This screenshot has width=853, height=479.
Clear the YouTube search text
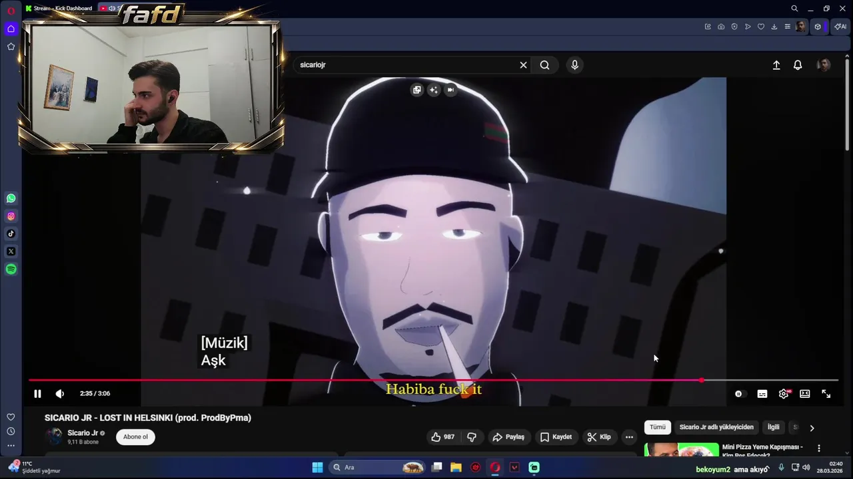pos(523,65)
